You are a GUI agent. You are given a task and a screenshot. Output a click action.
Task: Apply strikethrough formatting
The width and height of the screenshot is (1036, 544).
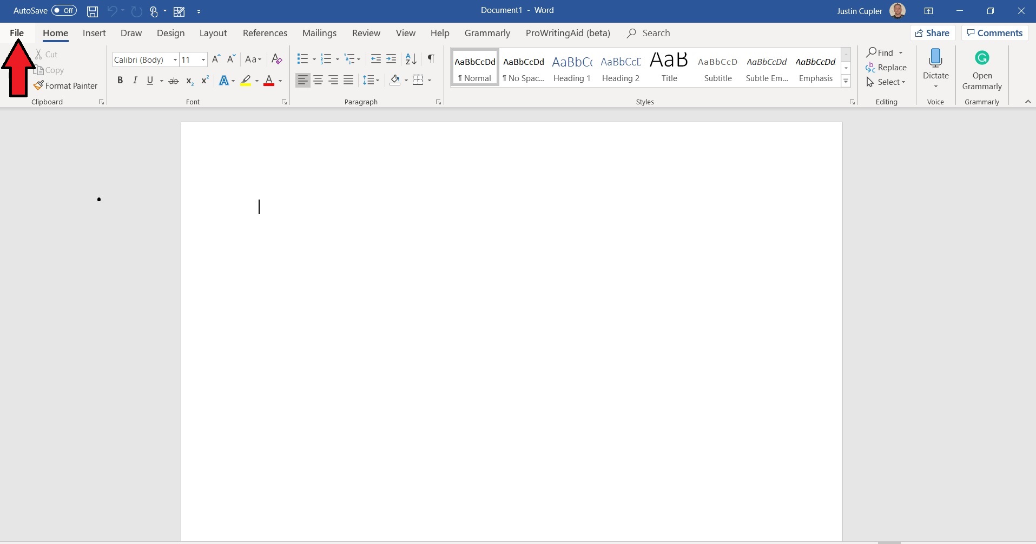[174, 81]
